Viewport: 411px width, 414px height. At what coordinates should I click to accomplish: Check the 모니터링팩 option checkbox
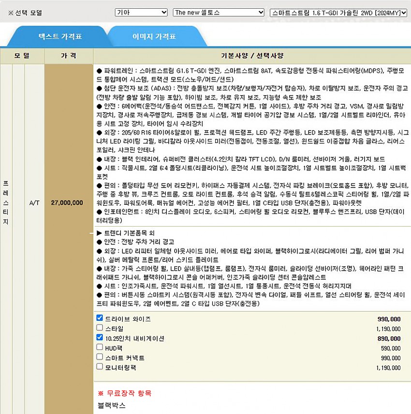100,366
